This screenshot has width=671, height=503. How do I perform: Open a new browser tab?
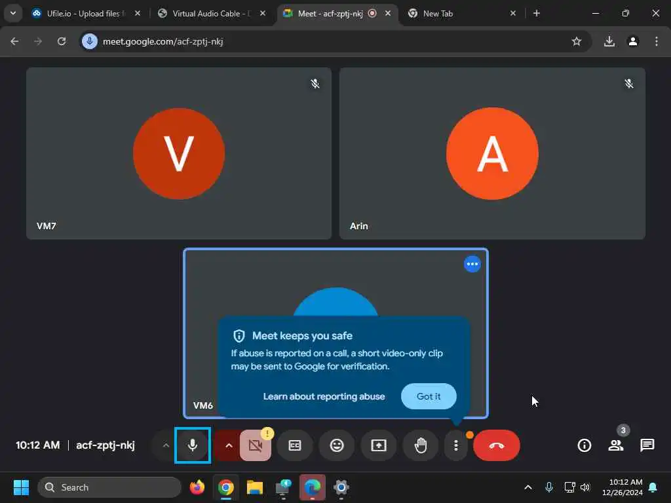pyautogui.click(x=537, y=14)
